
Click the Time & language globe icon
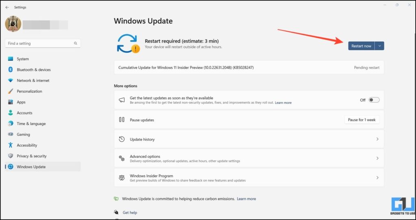click(11, 123)
